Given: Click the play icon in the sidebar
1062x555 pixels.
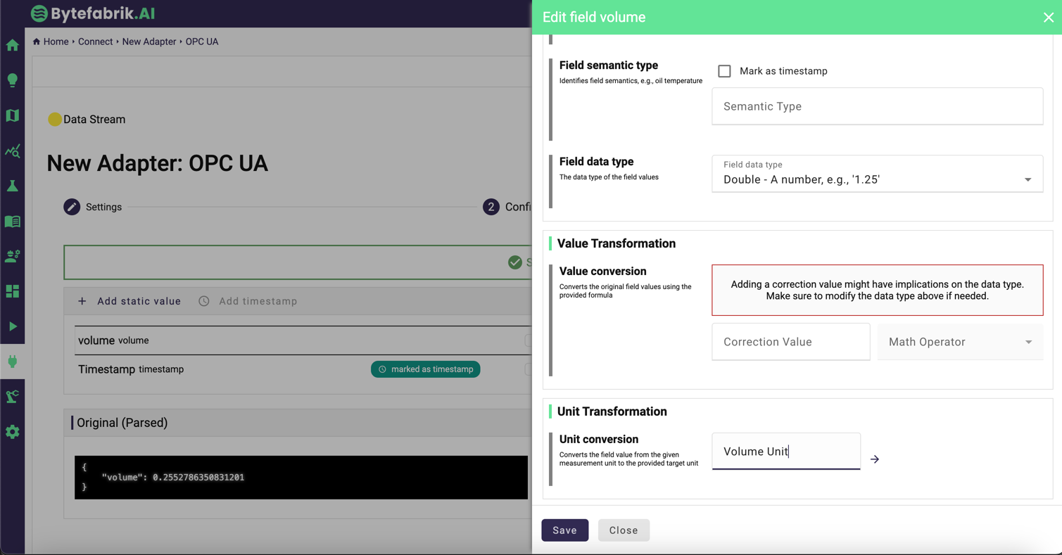Looking at the screenshot, I should [x=13, y=326].
